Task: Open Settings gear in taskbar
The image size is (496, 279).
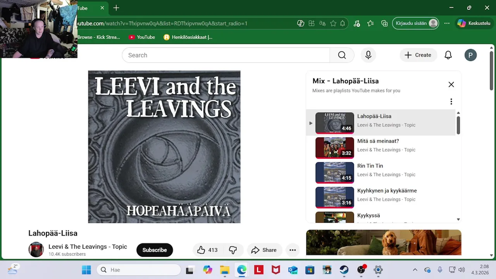Action: pos(378,270)
